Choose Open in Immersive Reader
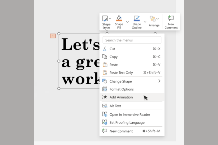This screenshot has width=218, height=145. (132, 115)
